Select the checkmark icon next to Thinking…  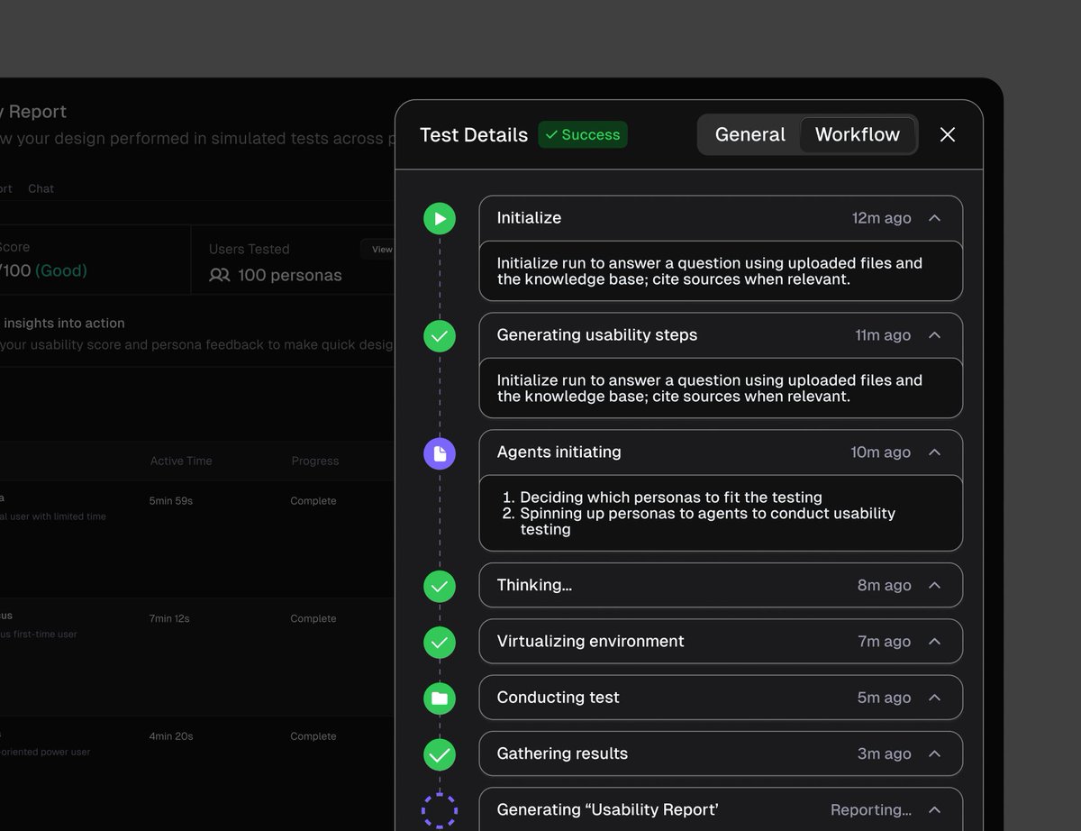tap(439, 586)
